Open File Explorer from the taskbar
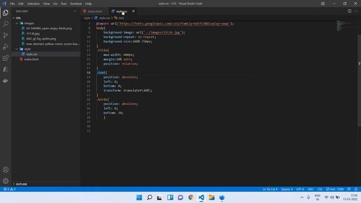Image resolution: width=361 pixels, height=203 pixels. pyautogui.click(x=212, y=197)
